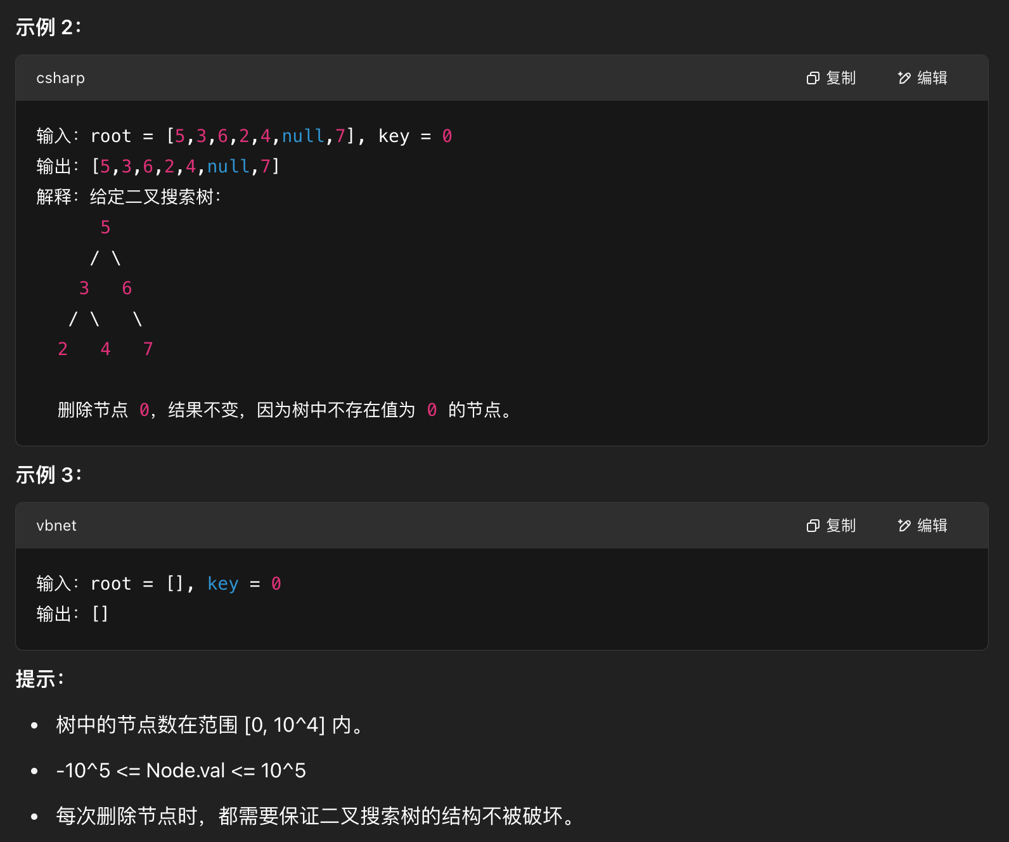Click the highlighted 5 at the tree root
1009x842 pixels.
coord(105,226)
